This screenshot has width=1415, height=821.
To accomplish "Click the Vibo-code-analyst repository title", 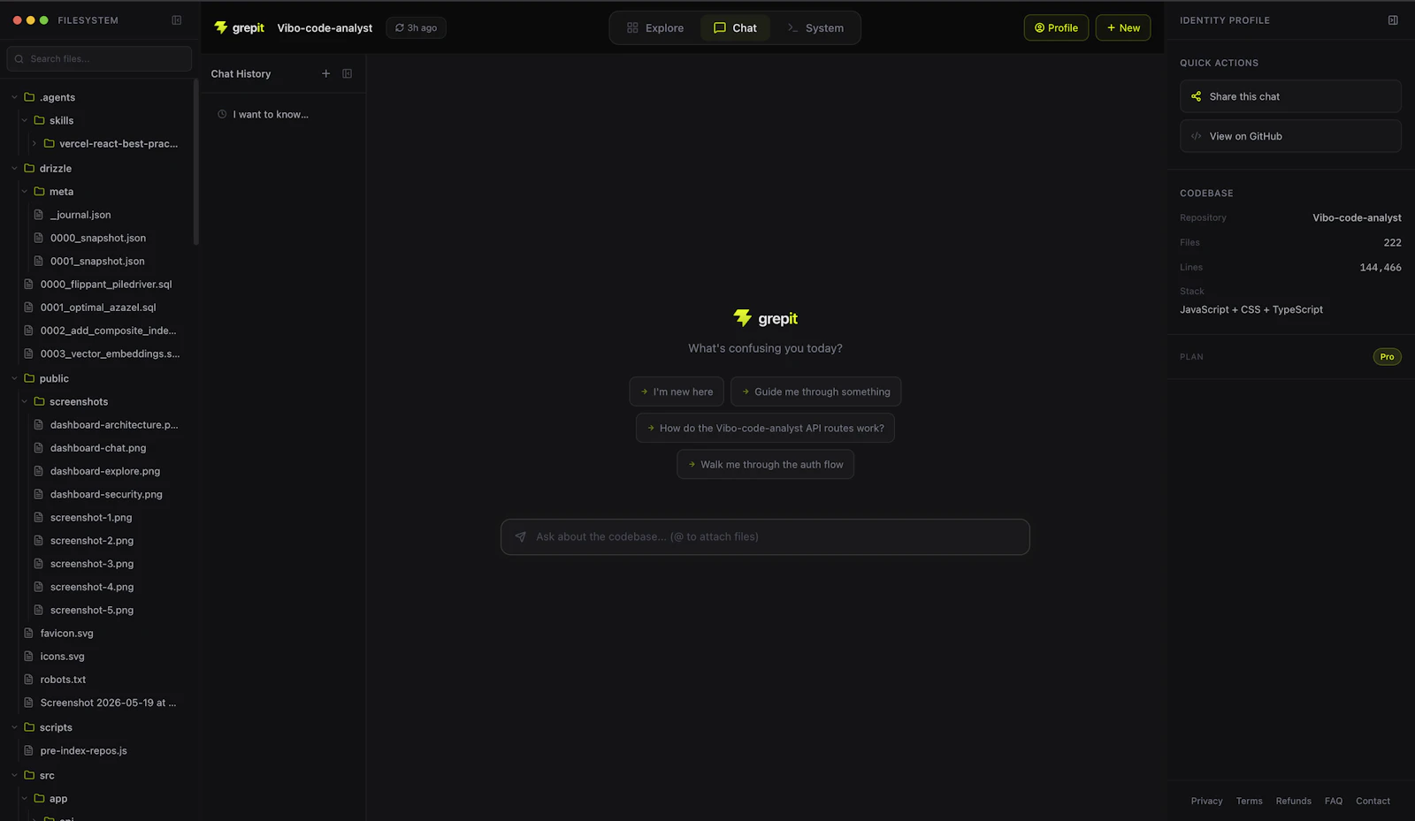I will pos(325,28).
